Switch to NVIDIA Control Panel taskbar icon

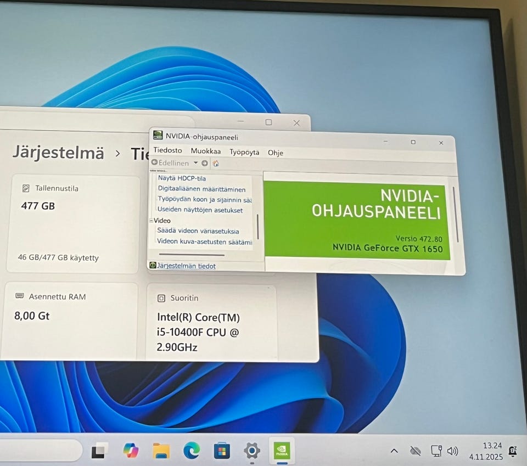coord(282,451)
